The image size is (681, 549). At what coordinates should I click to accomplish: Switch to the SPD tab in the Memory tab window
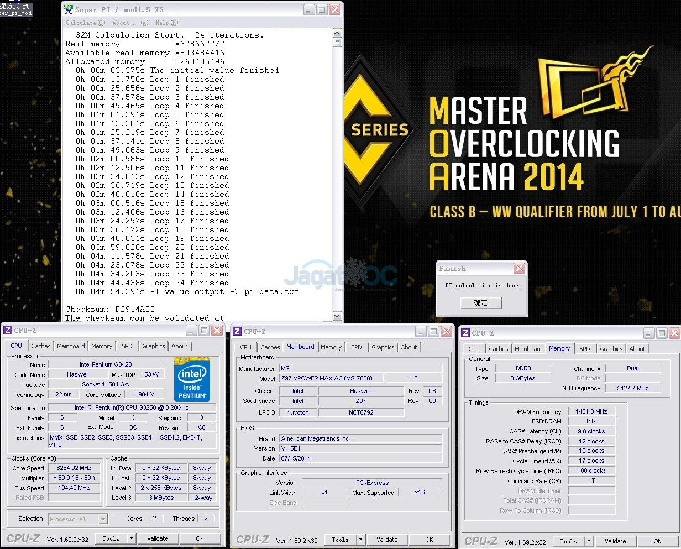584,349
